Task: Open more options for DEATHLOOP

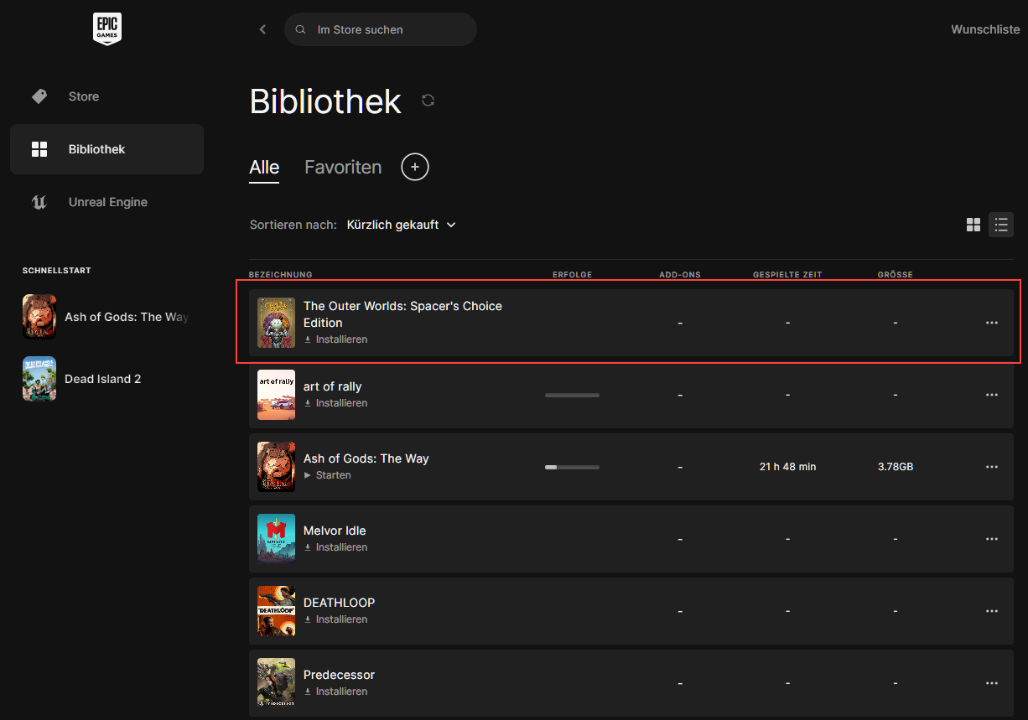Action: tap(992, 611)
